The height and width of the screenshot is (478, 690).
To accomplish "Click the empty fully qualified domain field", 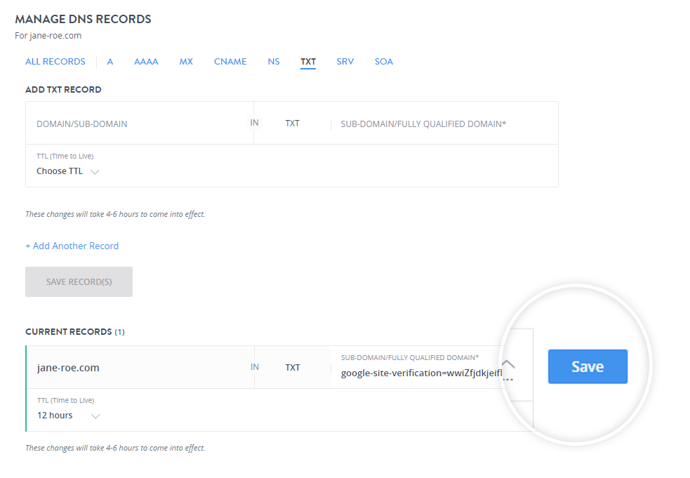I will click(x=442, y=124).
